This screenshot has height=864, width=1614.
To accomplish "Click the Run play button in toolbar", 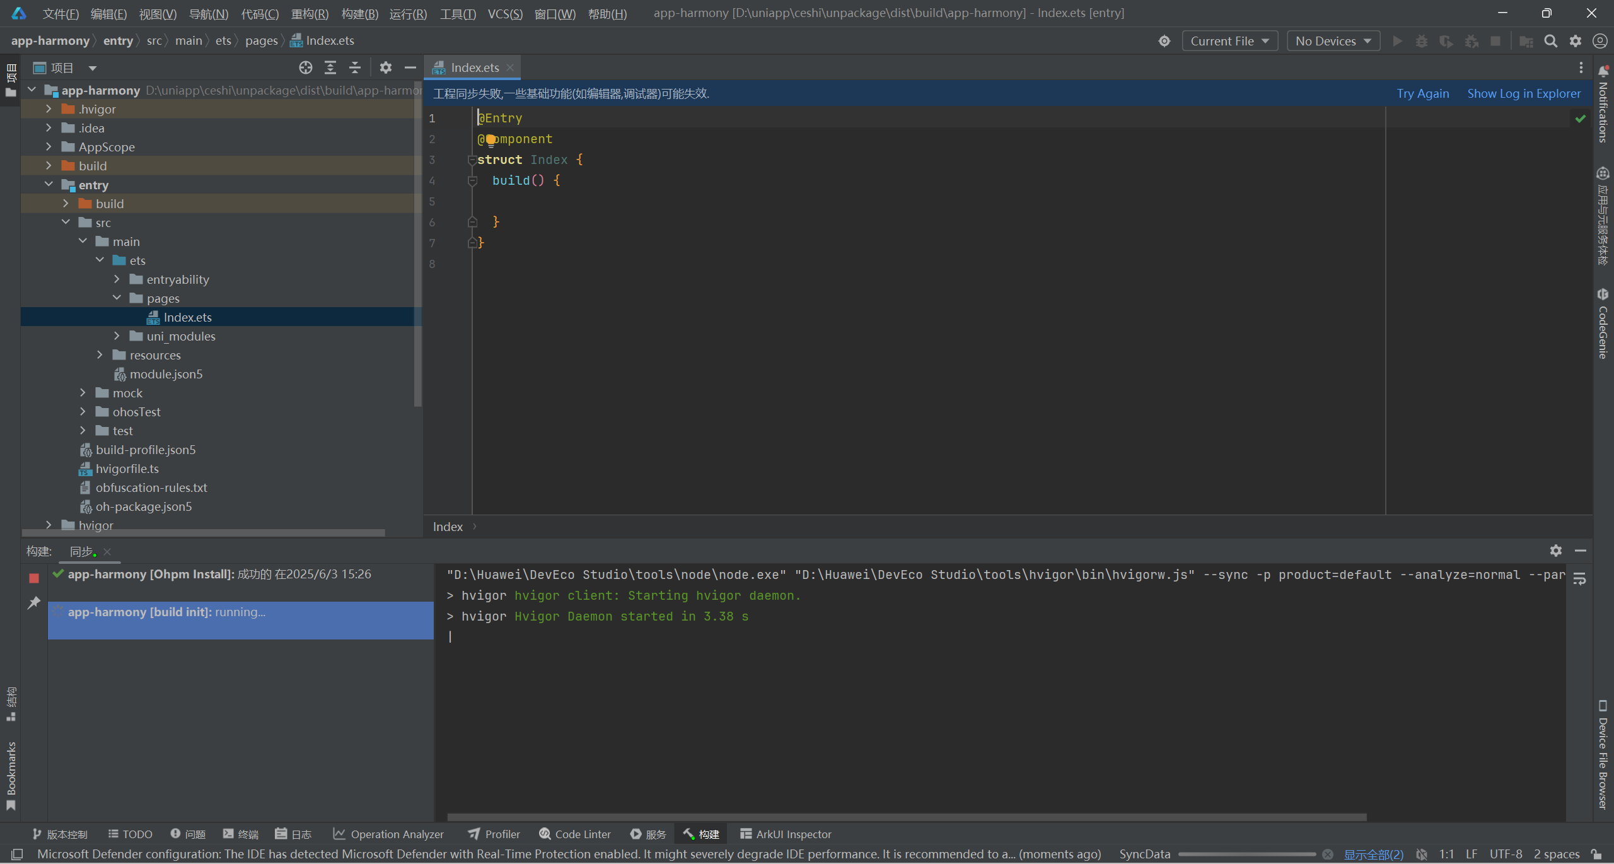I will [1398, 41].
